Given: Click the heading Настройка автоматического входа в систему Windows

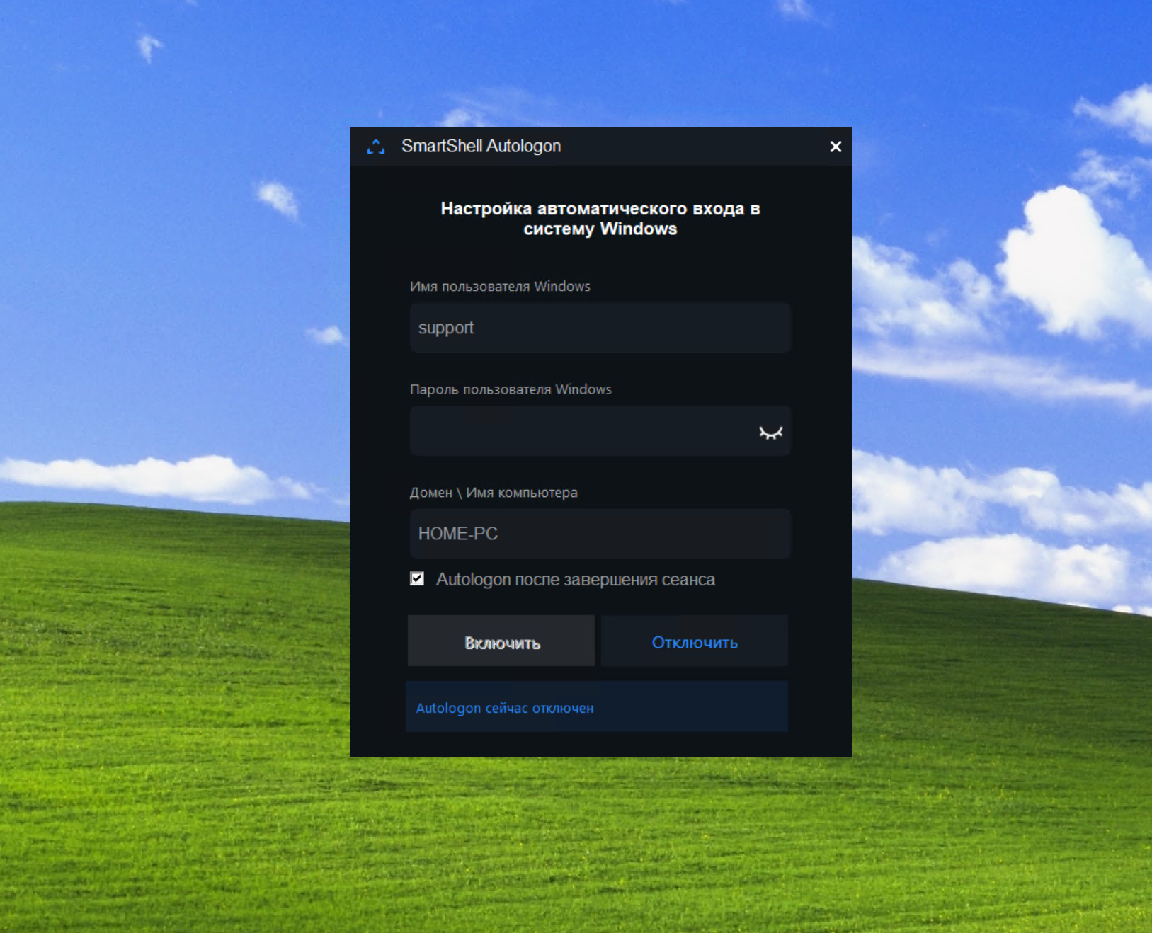Looking at the screenshot, I should 600,219.
